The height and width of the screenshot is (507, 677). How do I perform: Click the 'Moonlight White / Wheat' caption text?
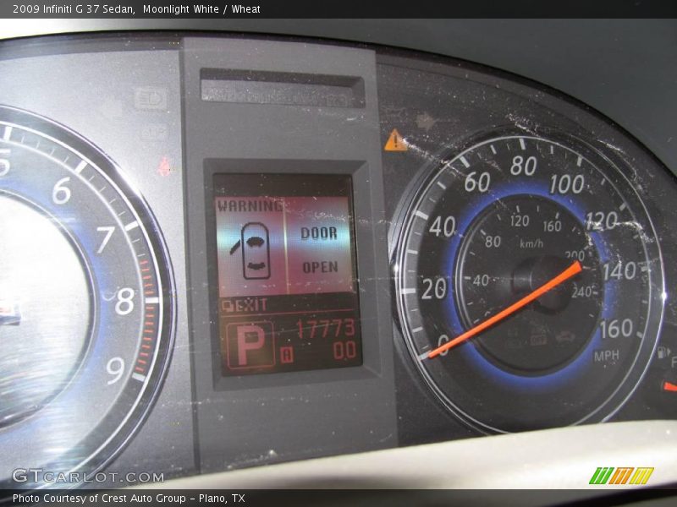pos(201,9)
